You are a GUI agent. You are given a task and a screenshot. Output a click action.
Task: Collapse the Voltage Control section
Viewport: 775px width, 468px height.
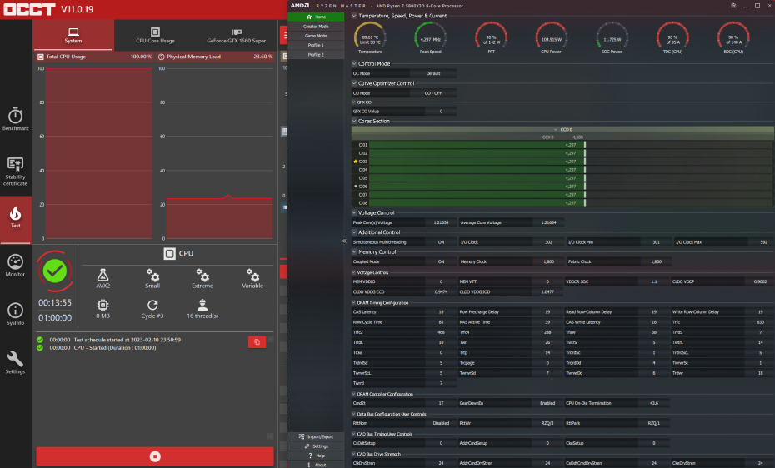(x=354, y=213)
